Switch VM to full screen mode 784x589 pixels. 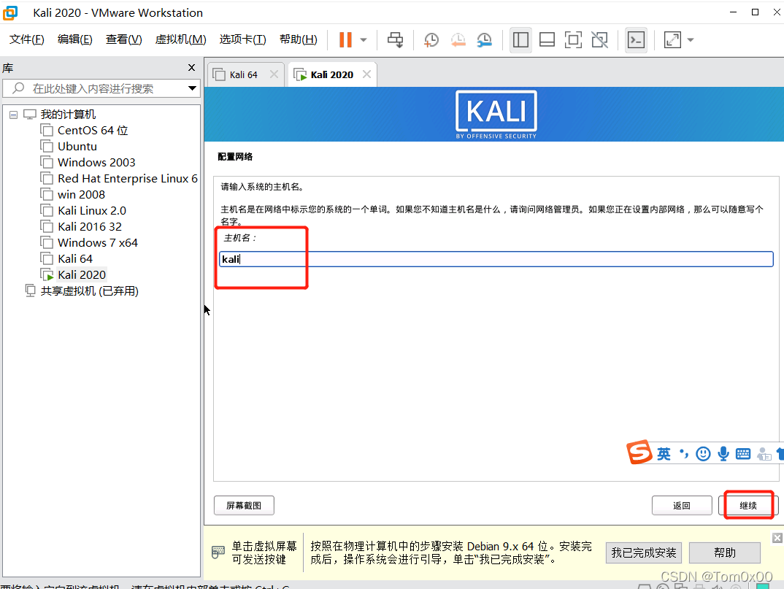pos(573,40)
